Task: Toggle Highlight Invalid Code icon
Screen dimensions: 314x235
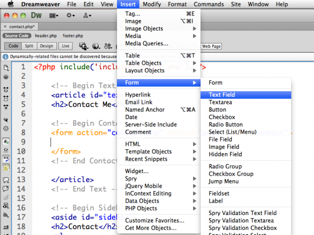Action: tap(6, 150)
